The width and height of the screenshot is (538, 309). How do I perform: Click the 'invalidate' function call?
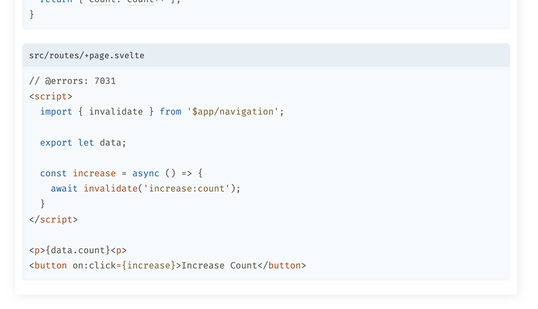[111, 189]
